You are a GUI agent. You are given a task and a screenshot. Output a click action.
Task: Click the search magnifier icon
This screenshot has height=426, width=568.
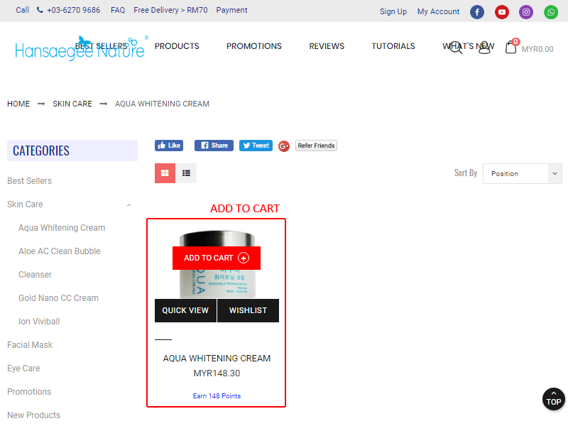tap(456, 48)
